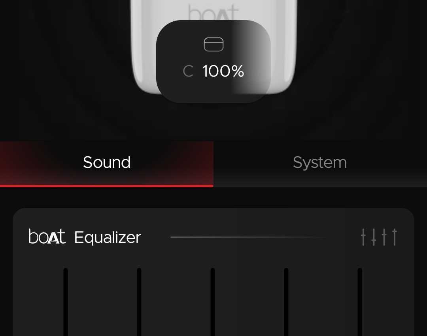Click the red indicator under Sound

(107, 186)
